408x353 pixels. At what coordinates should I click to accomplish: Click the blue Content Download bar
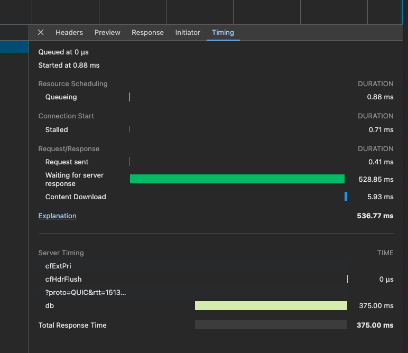pyautogui.click(x=346, y=197)
